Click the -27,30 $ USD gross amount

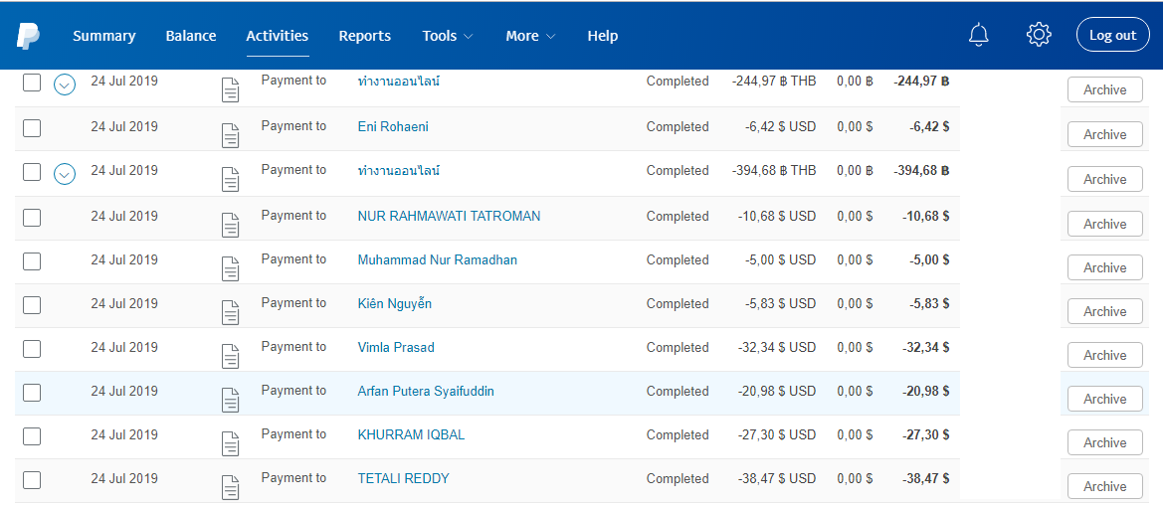tap(777, 434)
